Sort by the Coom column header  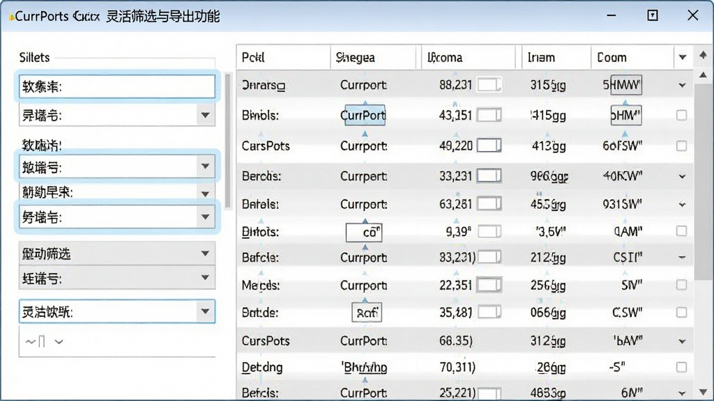(x=632, y=57)
